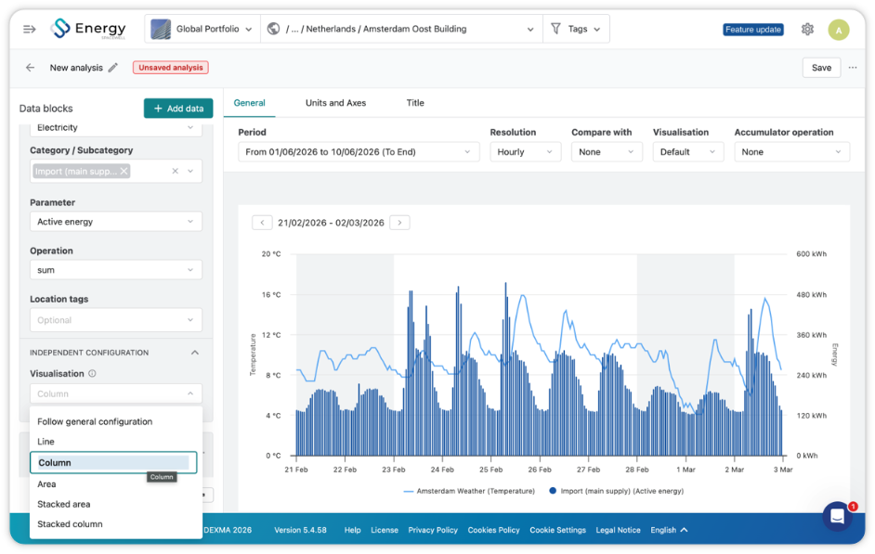This screenshot has width=875, height=554.
Task: Click the Energy logo
Action: pos(89,29)
